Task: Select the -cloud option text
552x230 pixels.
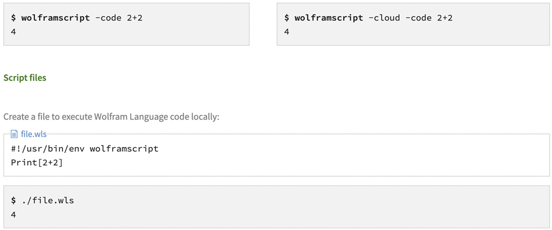Action: [x=384, y=18]
